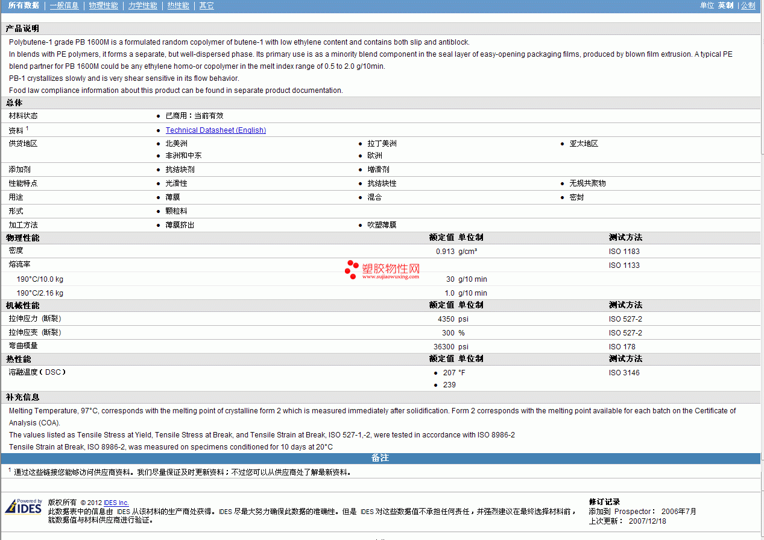Click the 颗粒料 form entry
This screenshot has width=764, height=540.
click(177, 211)
